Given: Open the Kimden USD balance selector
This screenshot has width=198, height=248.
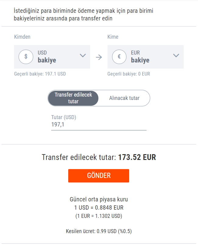Looking at the screenshot, I should coord(52,57).
